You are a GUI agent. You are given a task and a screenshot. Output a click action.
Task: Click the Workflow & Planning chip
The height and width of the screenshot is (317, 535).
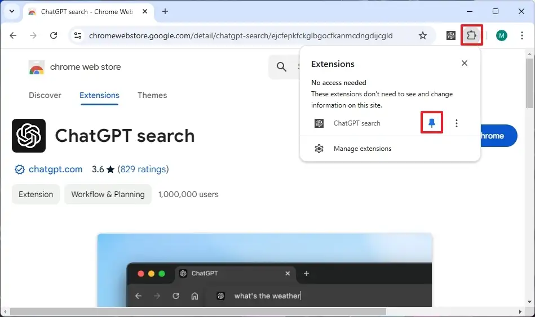point(108,194)
